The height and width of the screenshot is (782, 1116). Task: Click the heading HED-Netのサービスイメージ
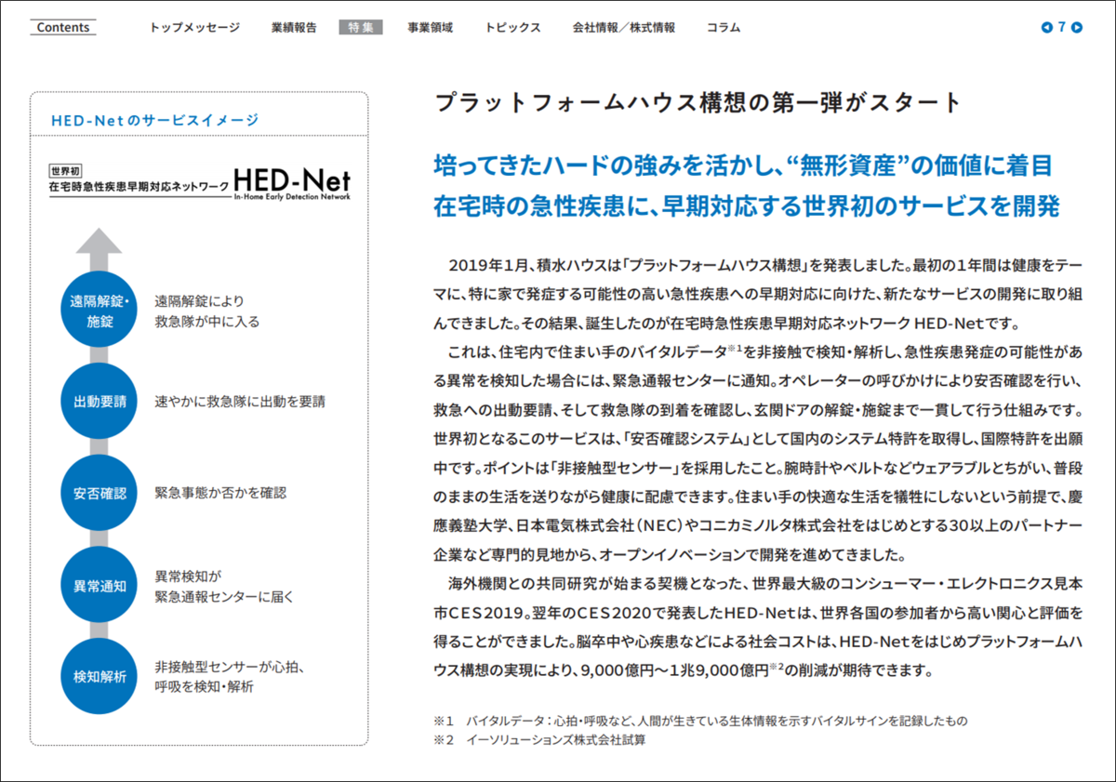pos(155,120)
